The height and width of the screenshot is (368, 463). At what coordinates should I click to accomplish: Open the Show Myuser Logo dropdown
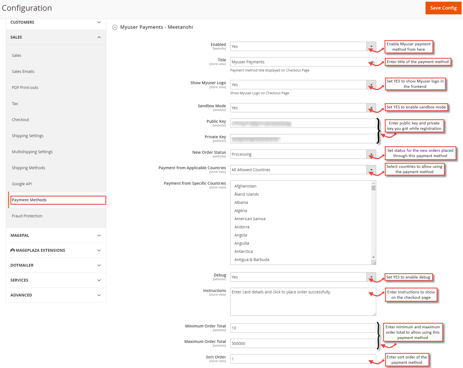[x=303, y=85]
